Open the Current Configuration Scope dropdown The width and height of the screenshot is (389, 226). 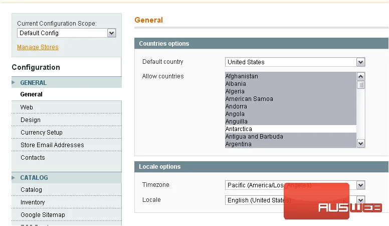(67, 33)
